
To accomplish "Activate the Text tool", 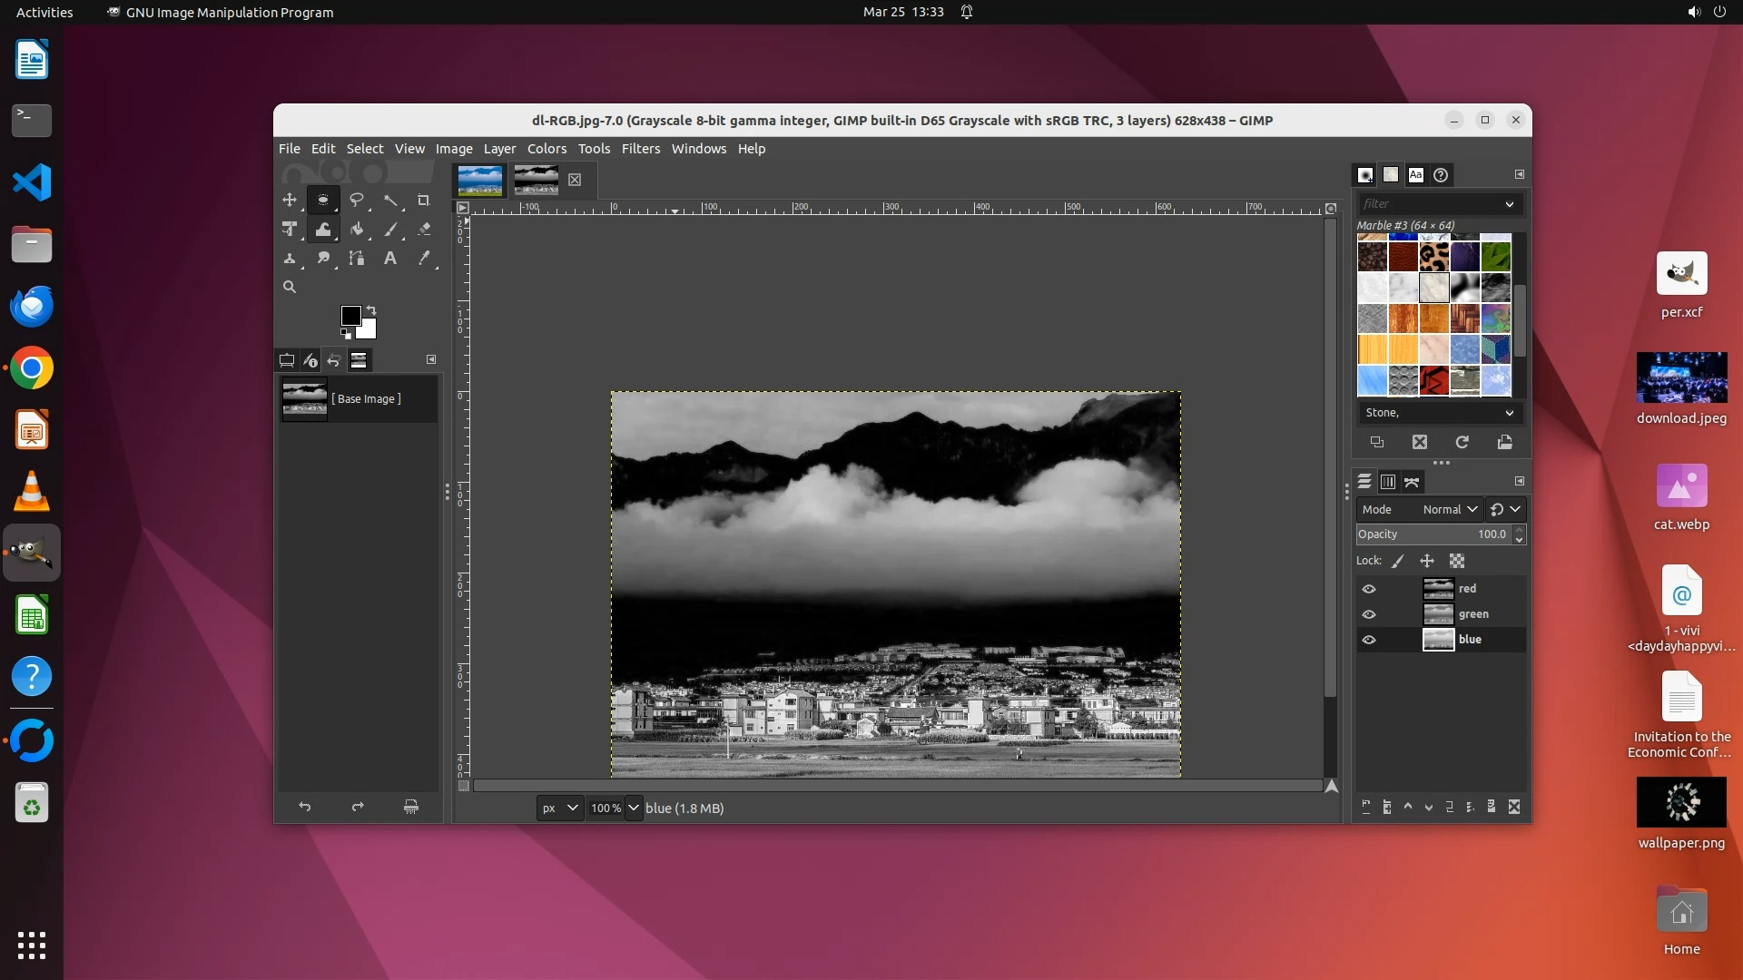I will pos(390,259).
